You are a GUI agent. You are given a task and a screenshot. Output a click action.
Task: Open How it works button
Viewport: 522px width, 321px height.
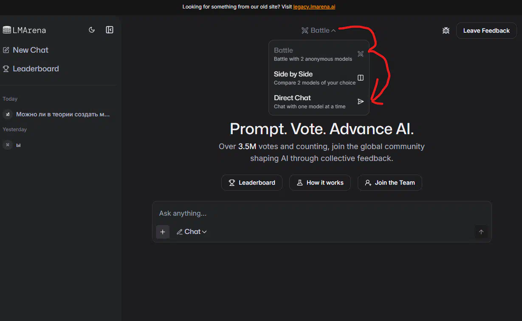click(x=320, y=183)
